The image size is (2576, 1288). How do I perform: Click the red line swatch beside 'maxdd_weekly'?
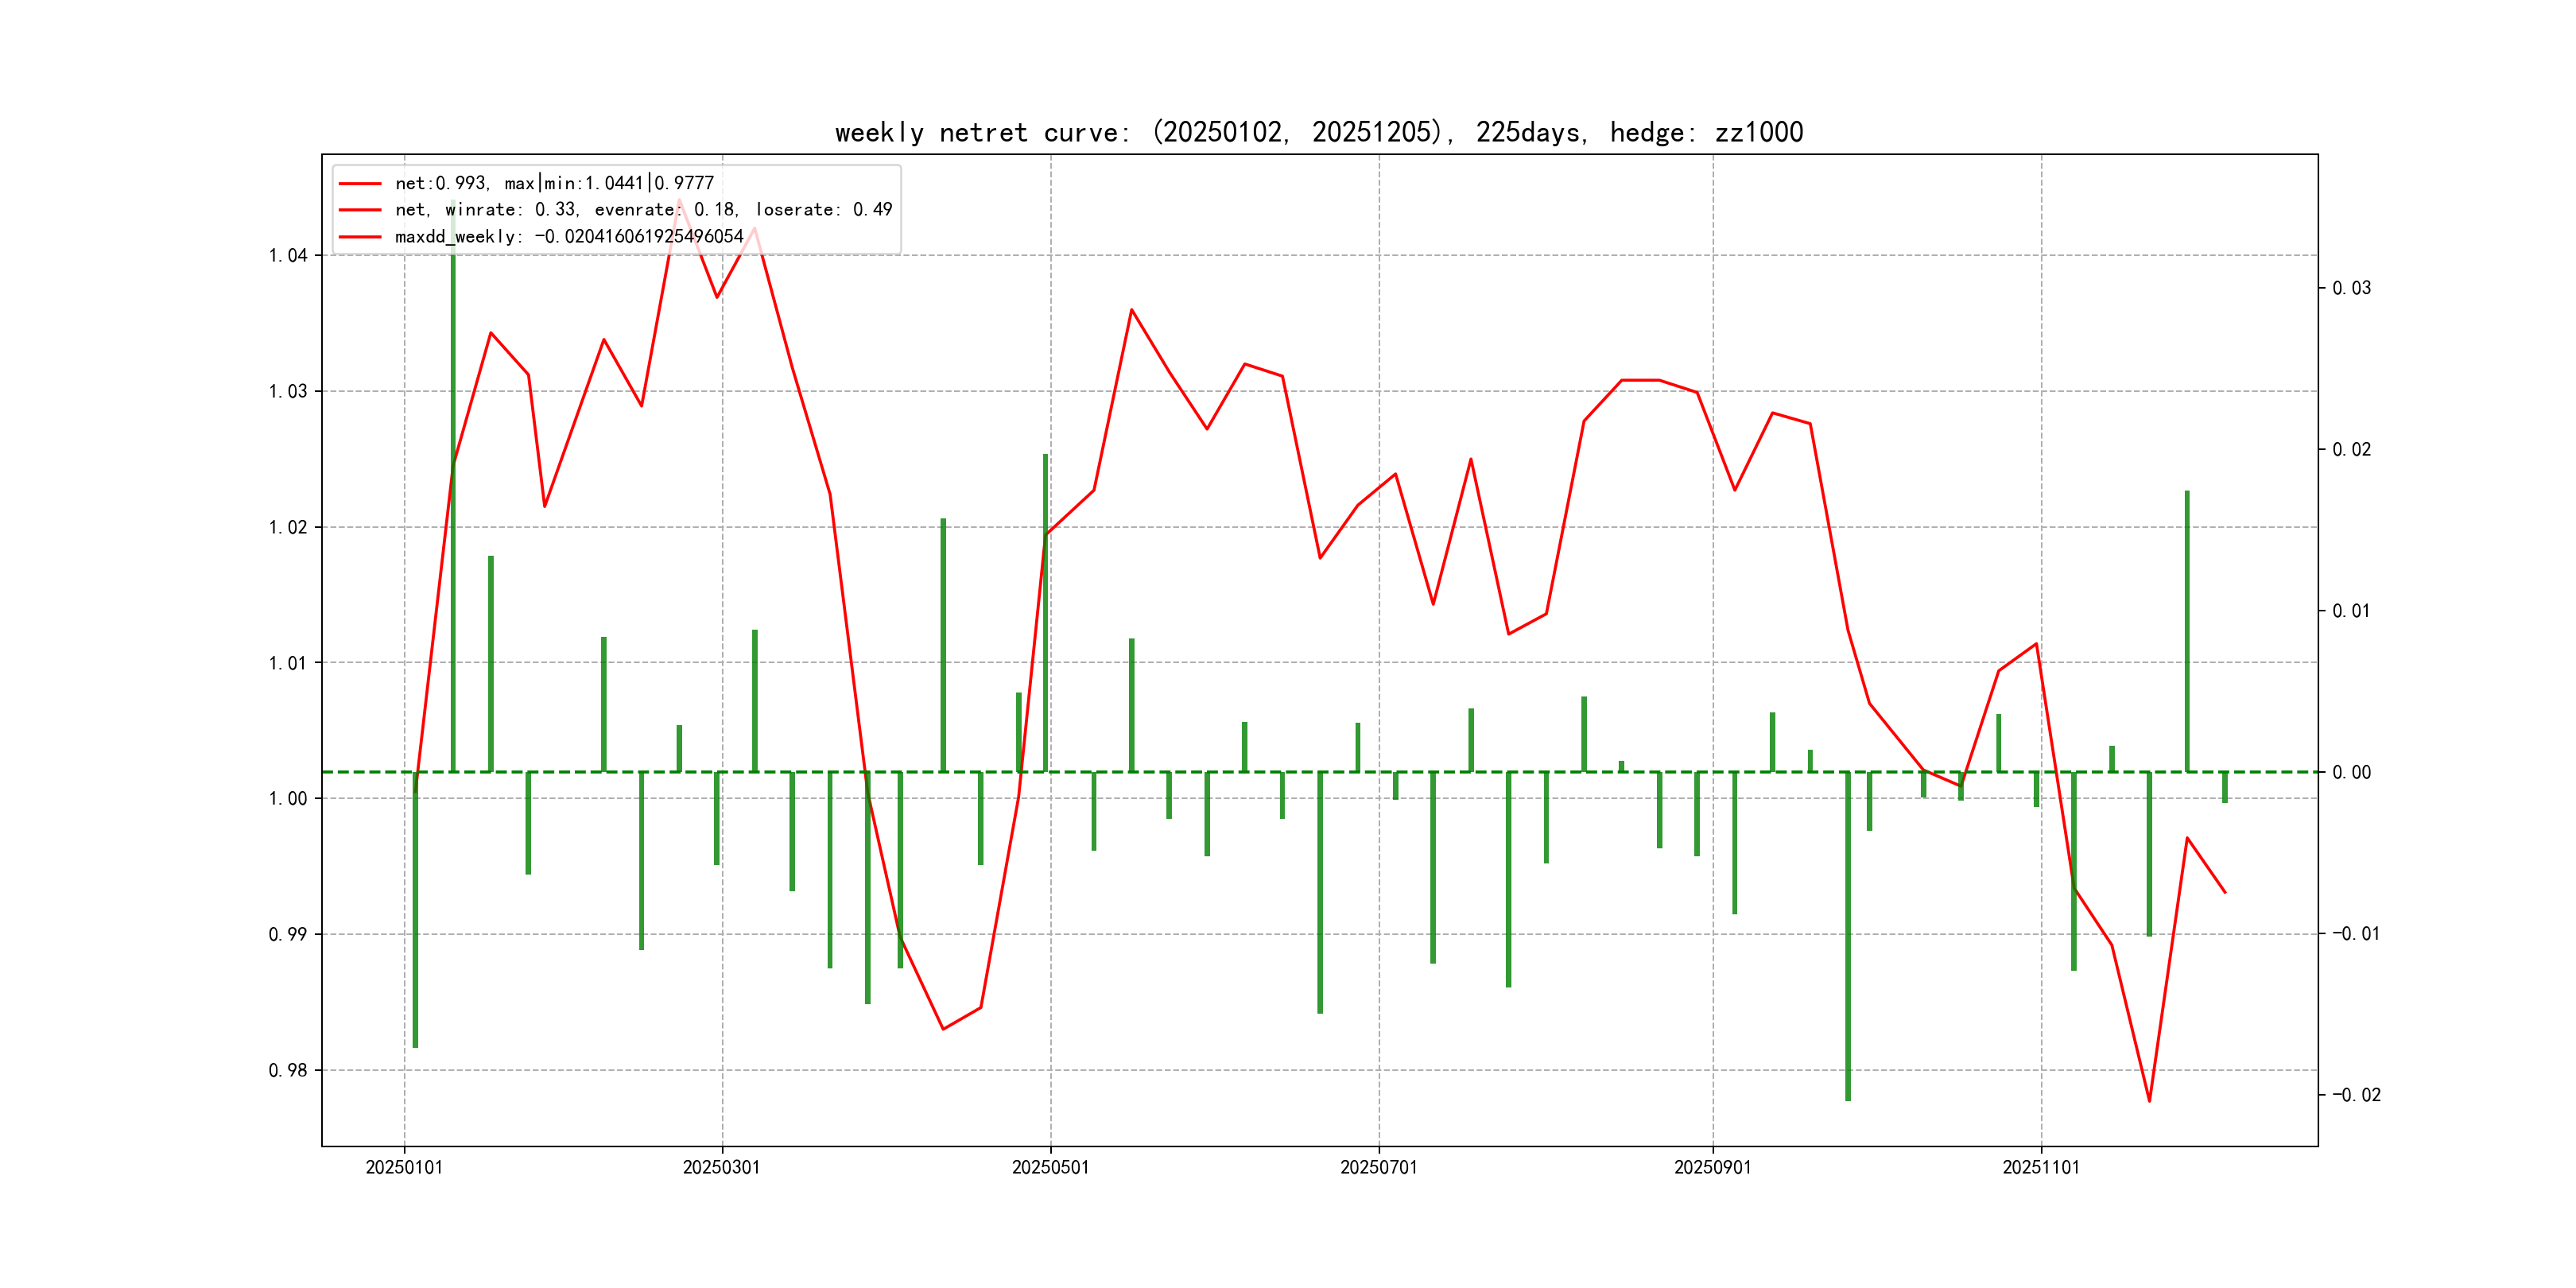tap(360, 237)
